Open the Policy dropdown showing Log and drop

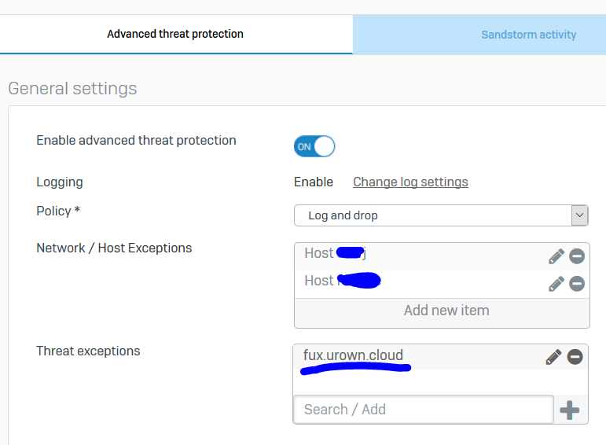click(x=432, y=215)
